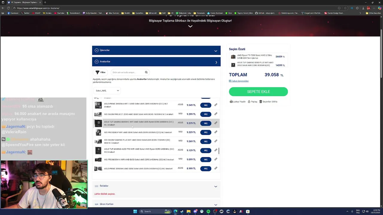Click Seçimleri Sıfırla trash option
Viewport: 383px width, 215px height.
coord(268,102)
